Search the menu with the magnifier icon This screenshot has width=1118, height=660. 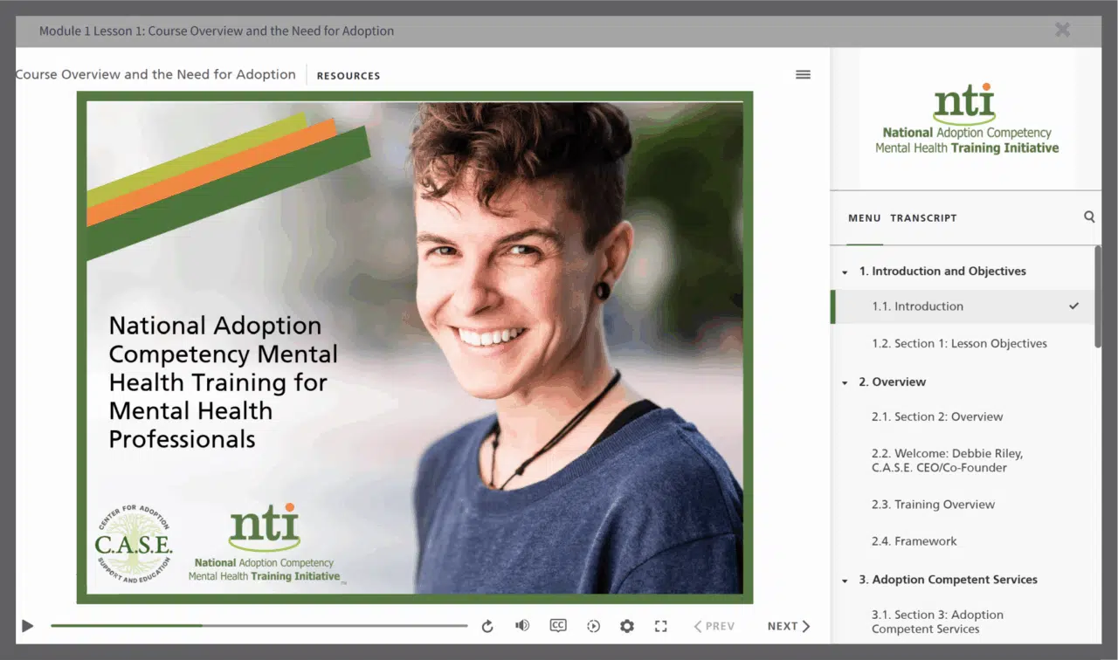(x=1089, y=217)
